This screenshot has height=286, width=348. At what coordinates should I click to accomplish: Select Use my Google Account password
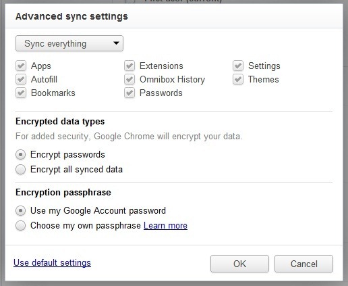click(x=20, y=211)
